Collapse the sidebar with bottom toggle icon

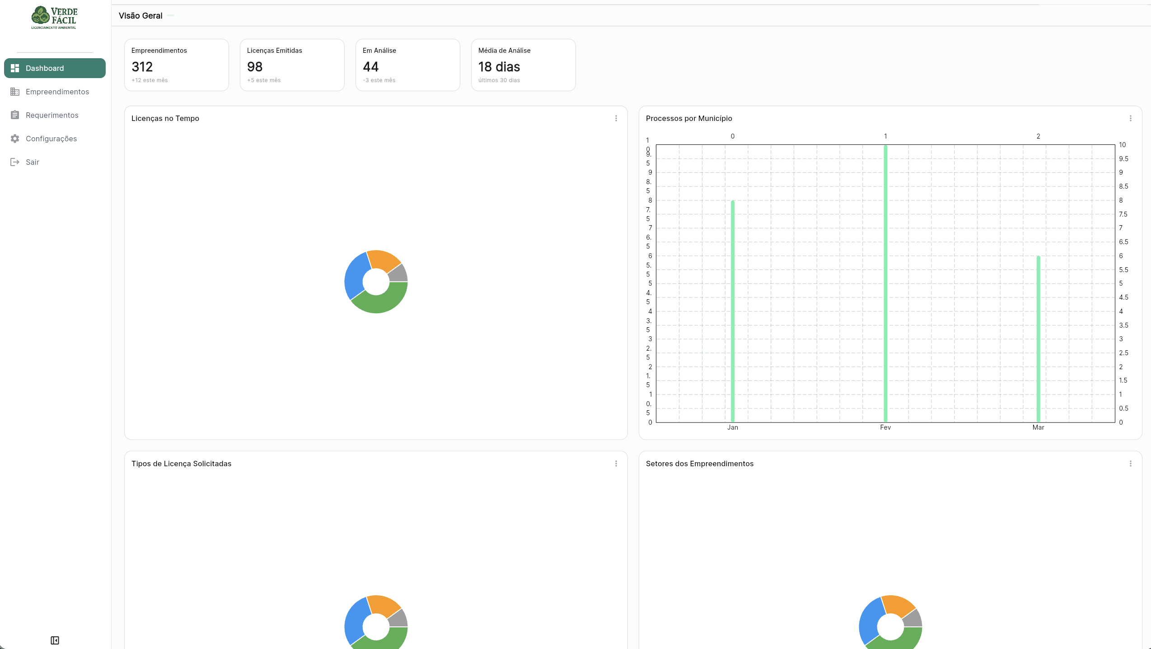point(55,640)
